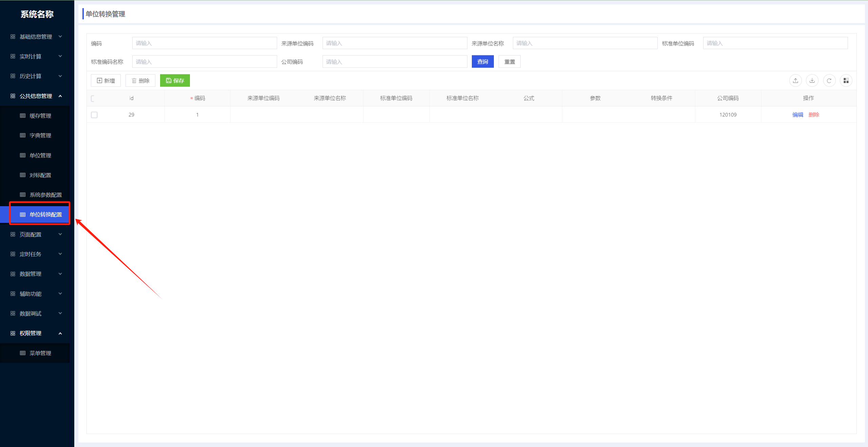Open the 字典管理 menu item
The image size is (868, 447).
tap(35, 135)
